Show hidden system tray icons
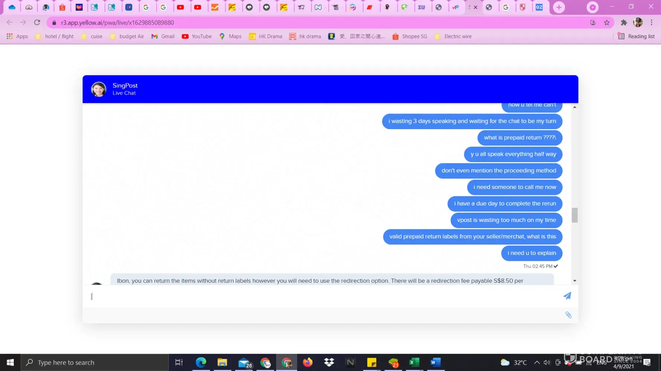Image resolution: width=661 pixels, height=371 pixels. point(537,362)
